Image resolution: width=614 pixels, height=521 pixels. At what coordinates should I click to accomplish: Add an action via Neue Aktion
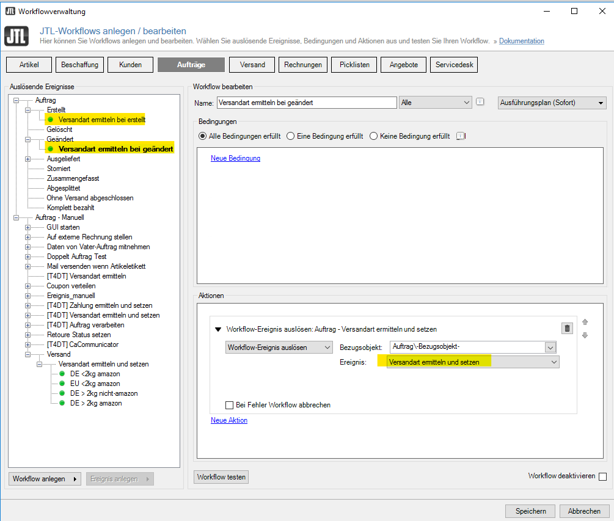[229, 420]
